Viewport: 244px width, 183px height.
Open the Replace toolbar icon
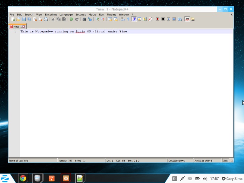coord(90,19)
